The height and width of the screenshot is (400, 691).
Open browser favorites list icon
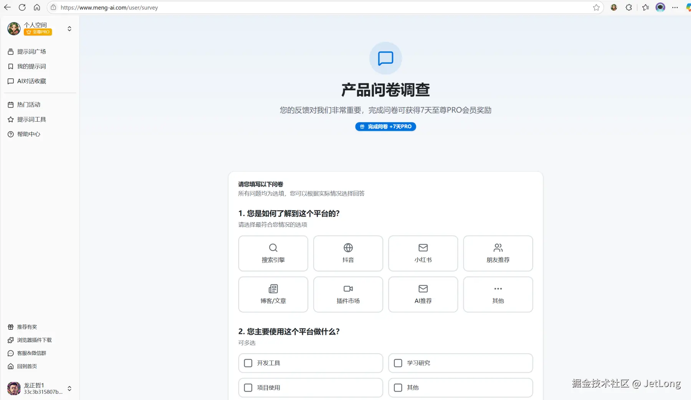(646, 7)
